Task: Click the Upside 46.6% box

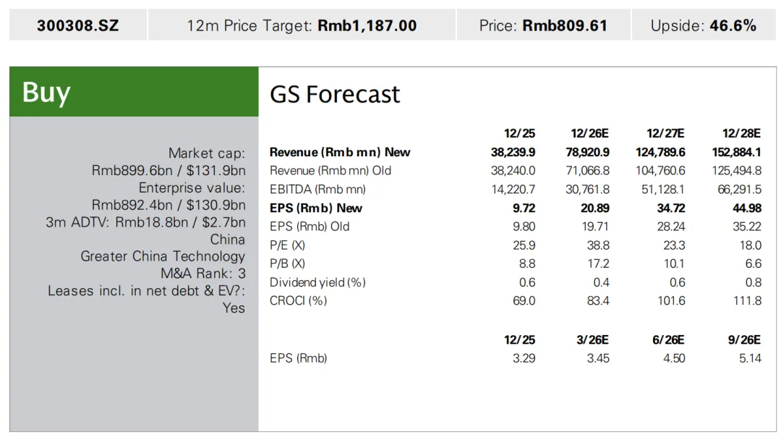Action: pos(703,26)
